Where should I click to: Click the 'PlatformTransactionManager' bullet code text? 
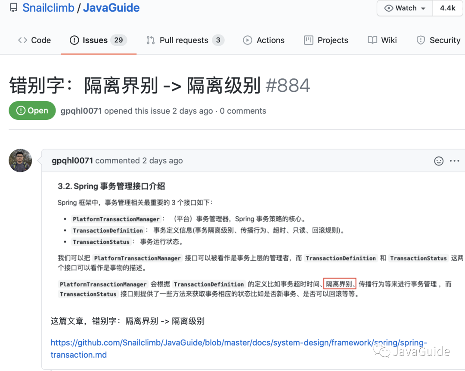pos(116,219)
